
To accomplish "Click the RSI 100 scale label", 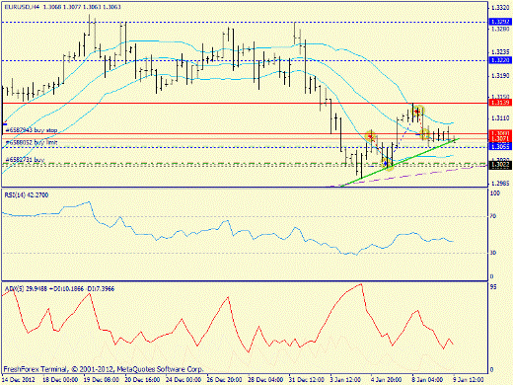I will 495,193.
